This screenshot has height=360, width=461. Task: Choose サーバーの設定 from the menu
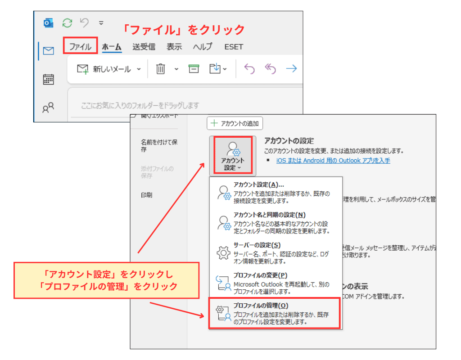[274, 253]
